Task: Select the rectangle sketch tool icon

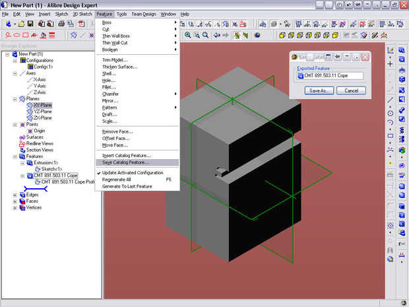Action: pyautogui.click(x=26, y=35)
